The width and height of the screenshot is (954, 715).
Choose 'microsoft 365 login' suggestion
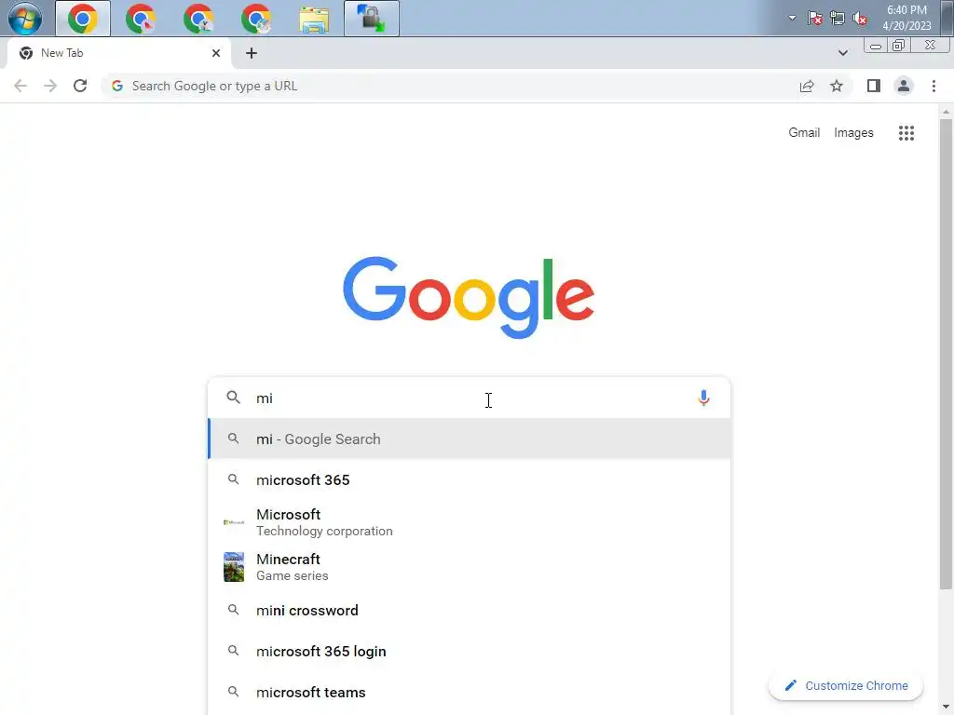(x=470, y=651)
